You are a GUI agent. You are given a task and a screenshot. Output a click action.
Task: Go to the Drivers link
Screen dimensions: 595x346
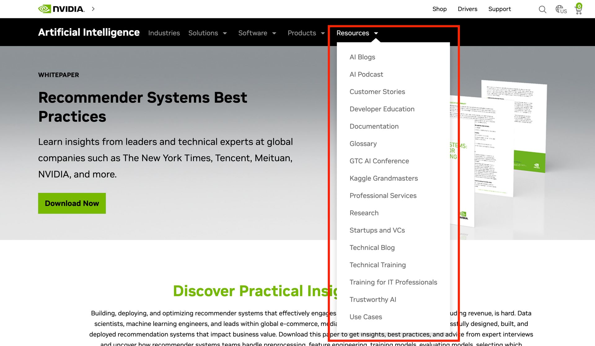pyautogui.click(x=467, y=9)
